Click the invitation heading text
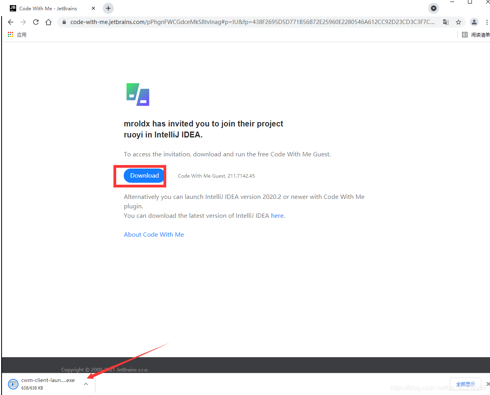Image resolution: width=490 pixels, height=395 pixels. [203, 129]
